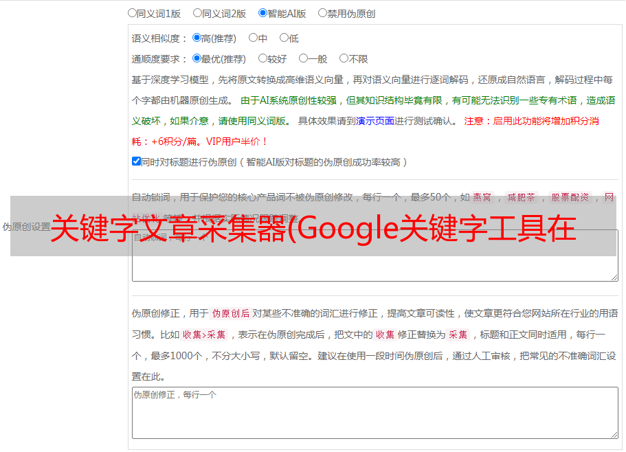Open the 演示页面 link

point(375,121)
